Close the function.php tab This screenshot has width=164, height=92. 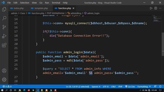click(x=74, y=8)
